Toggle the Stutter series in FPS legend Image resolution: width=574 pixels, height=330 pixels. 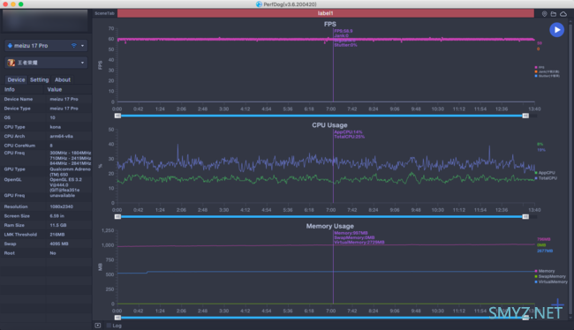pyautogui.click(x=547, y=76)
